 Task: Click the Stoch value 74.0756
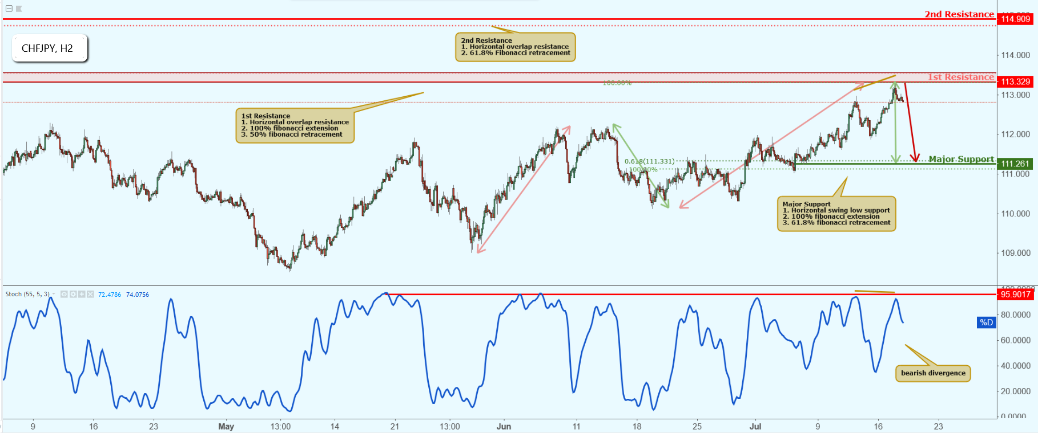tap(138, 295)
